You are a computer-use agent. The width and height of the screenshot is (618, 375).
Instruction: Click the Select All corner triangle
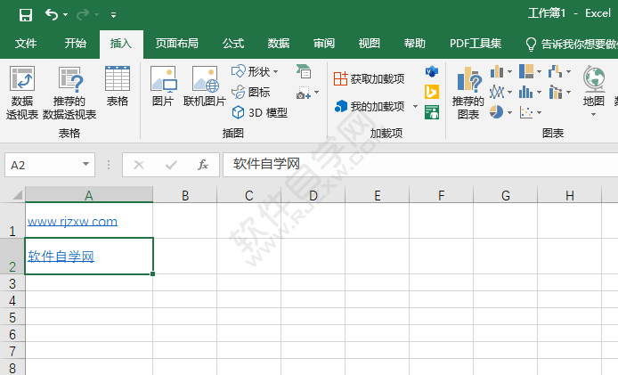point(17,195)
